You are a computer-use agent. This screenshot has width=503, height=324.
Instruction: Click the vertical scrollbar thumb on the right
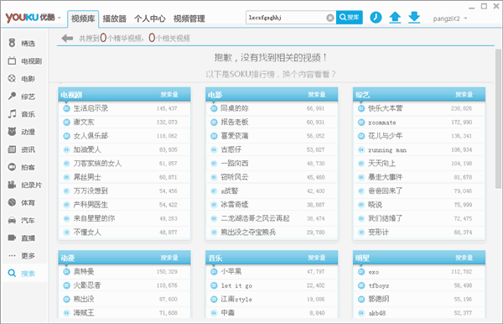coord(498,118)
